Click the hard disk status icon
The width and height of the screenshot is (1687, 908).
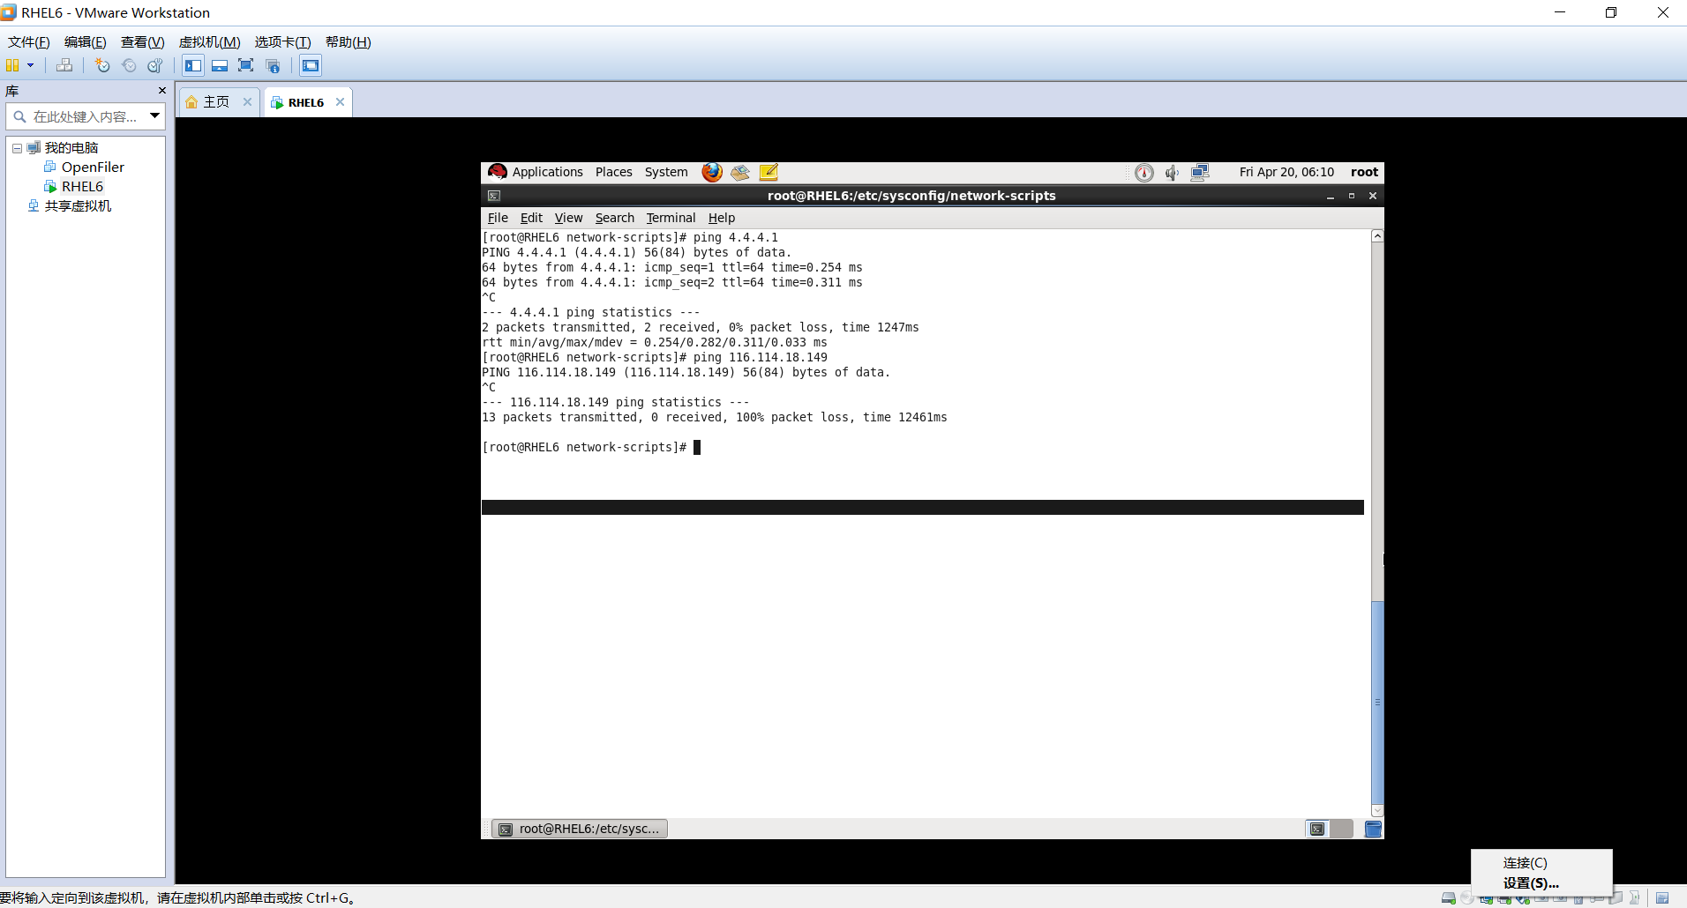pyautogui.click(x=1448, y=898)
